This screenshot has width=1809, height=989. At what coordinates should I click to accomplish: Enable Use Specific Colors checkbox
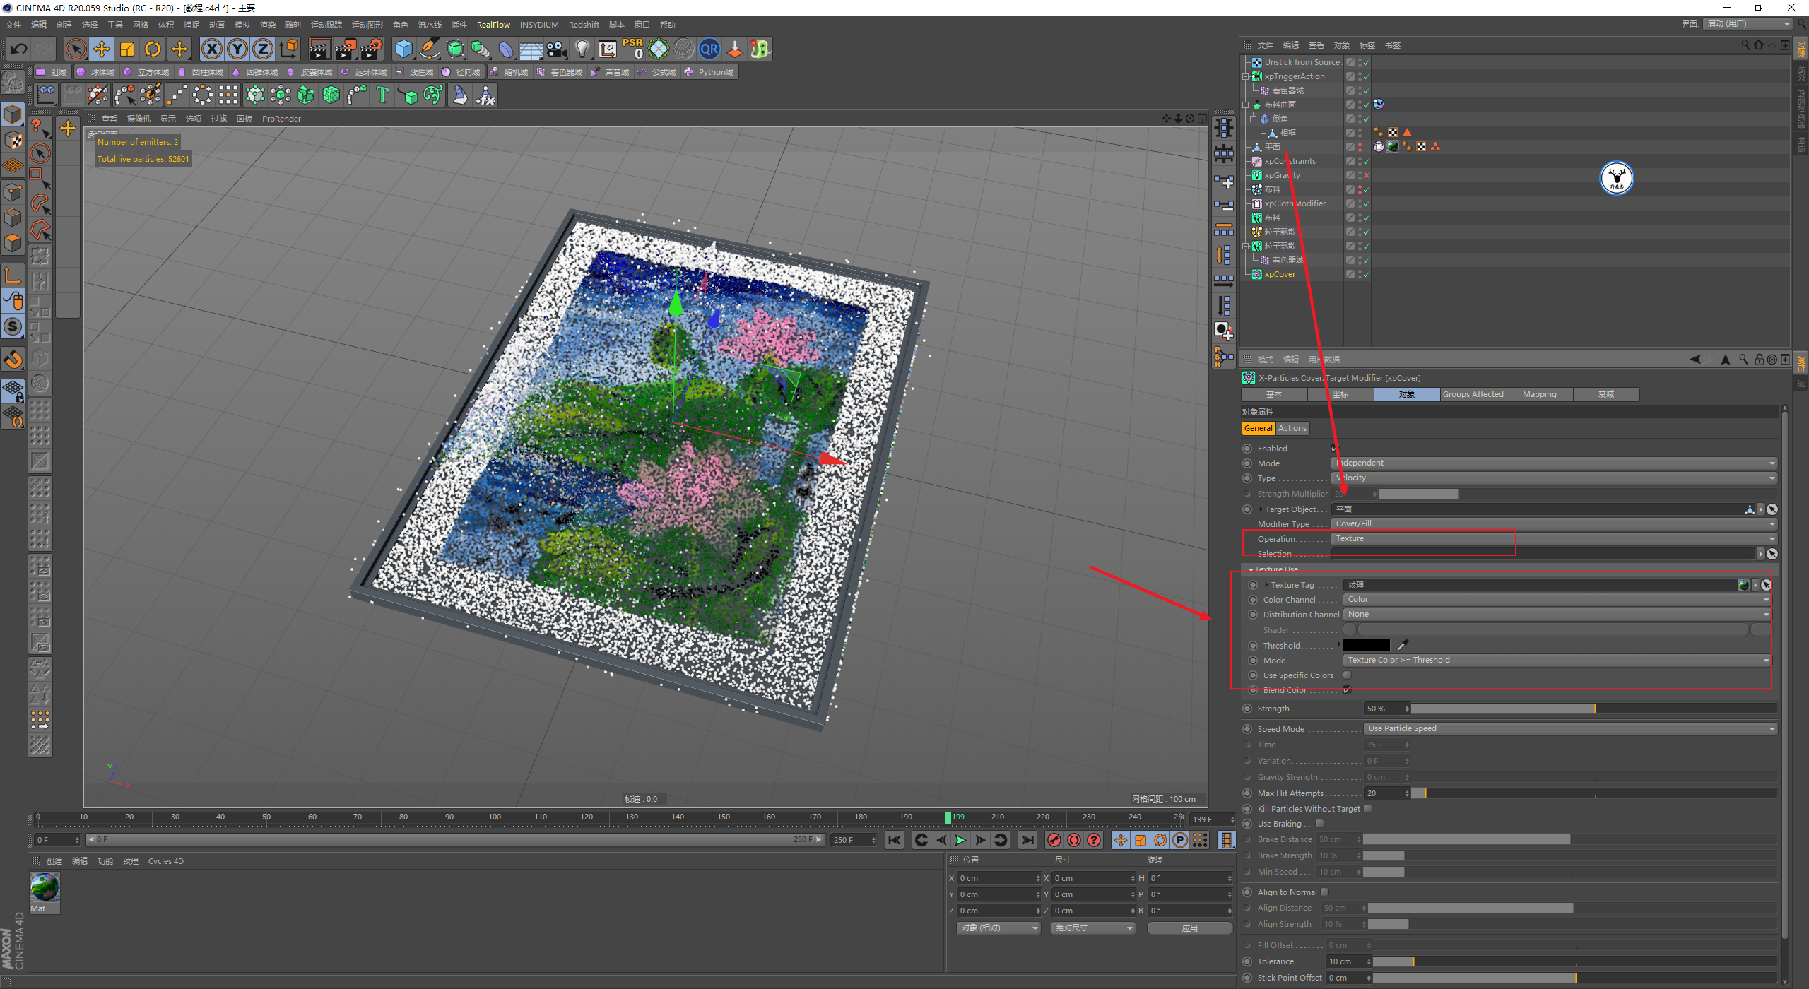(x=1347, y=675)
